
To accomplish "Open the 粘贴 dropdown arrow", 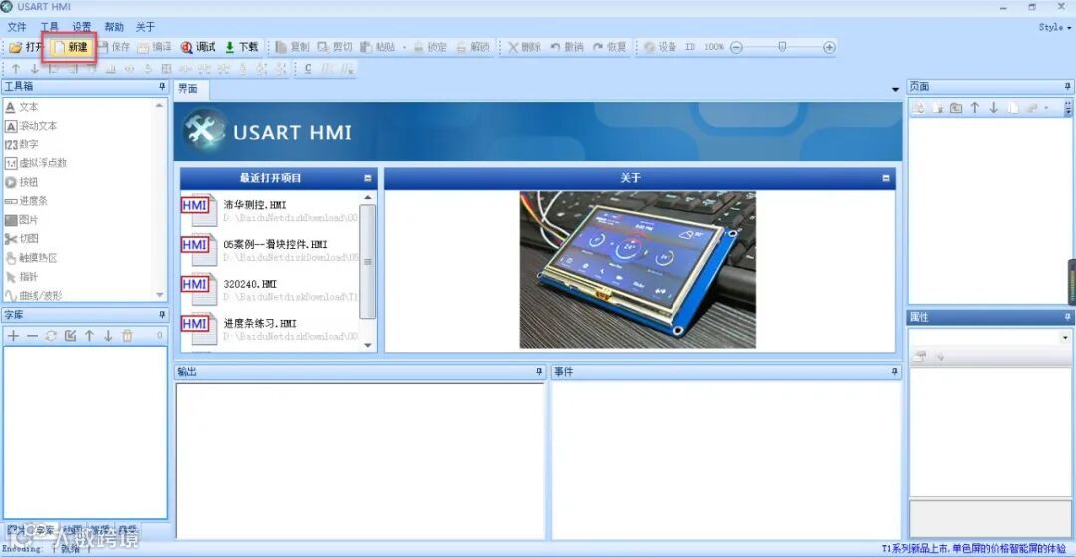I will 404,48.
